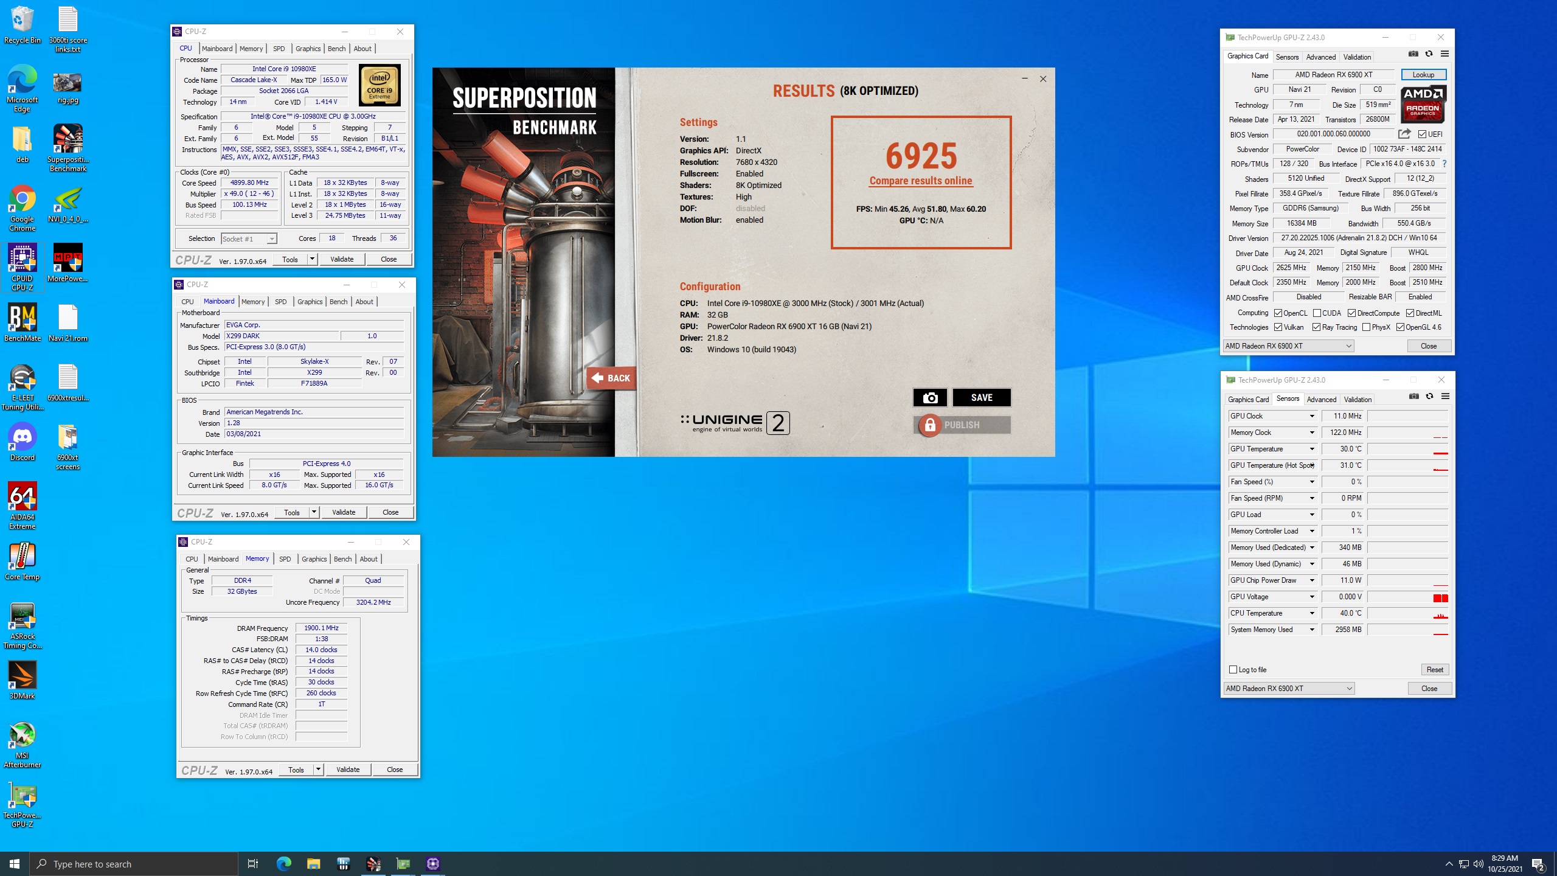Switch to Graphics tab in CPU-Z Memory window
Viewport: 1557px width, 876px height.
coord(314,559)
